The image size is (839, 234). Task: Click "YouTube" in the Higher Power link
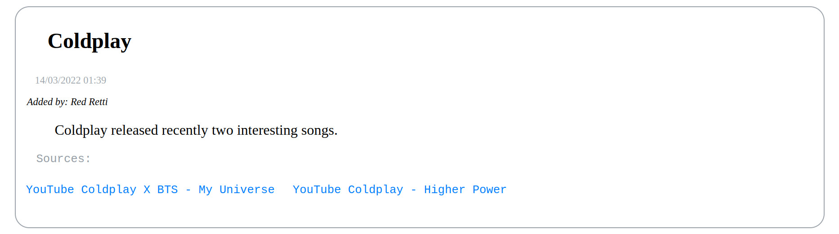[x=317, y=190]
